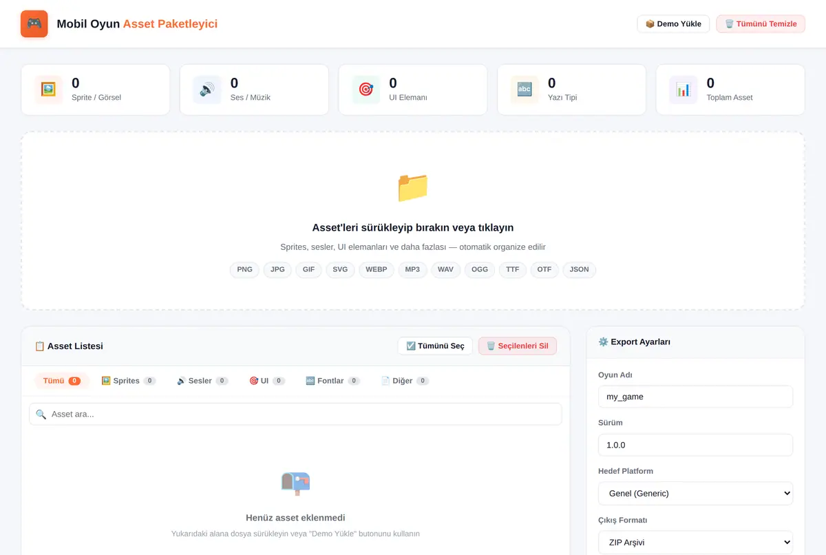
Task: Delete selected with Seçilenleri Sil
Action: click(x=518, y=346)
